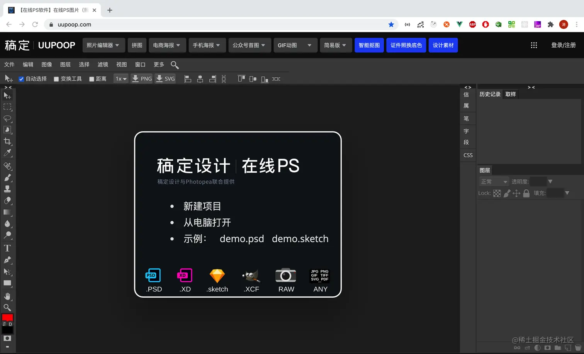Click the black background color swatch
584x354 pixels.
pos(7,330)
